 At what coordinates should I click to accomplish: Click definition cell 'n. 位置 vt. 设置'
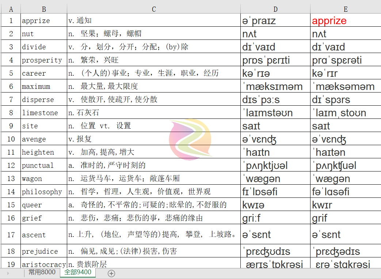pos(154,125)
